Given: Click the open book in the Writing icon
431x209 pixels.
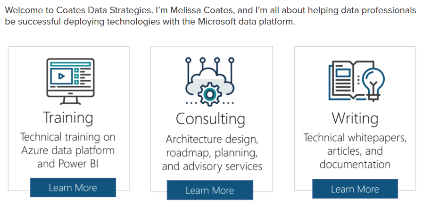Looking at the screenshot, I should click(x=347, y=78).
